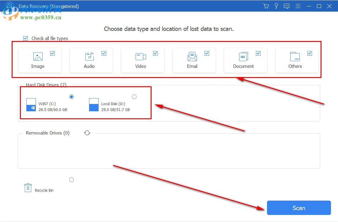
Task: Refresh the Removable Drives list
Action: pyautogui.click(x=87, y=133)
